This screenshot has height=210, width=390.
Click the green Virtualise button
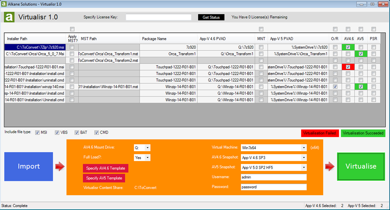point(361,166)
